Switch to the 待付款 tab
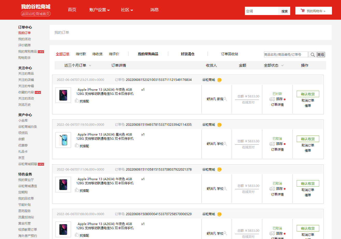The height and width of the screenshot is (239, 341). click(x=81, y=54)
